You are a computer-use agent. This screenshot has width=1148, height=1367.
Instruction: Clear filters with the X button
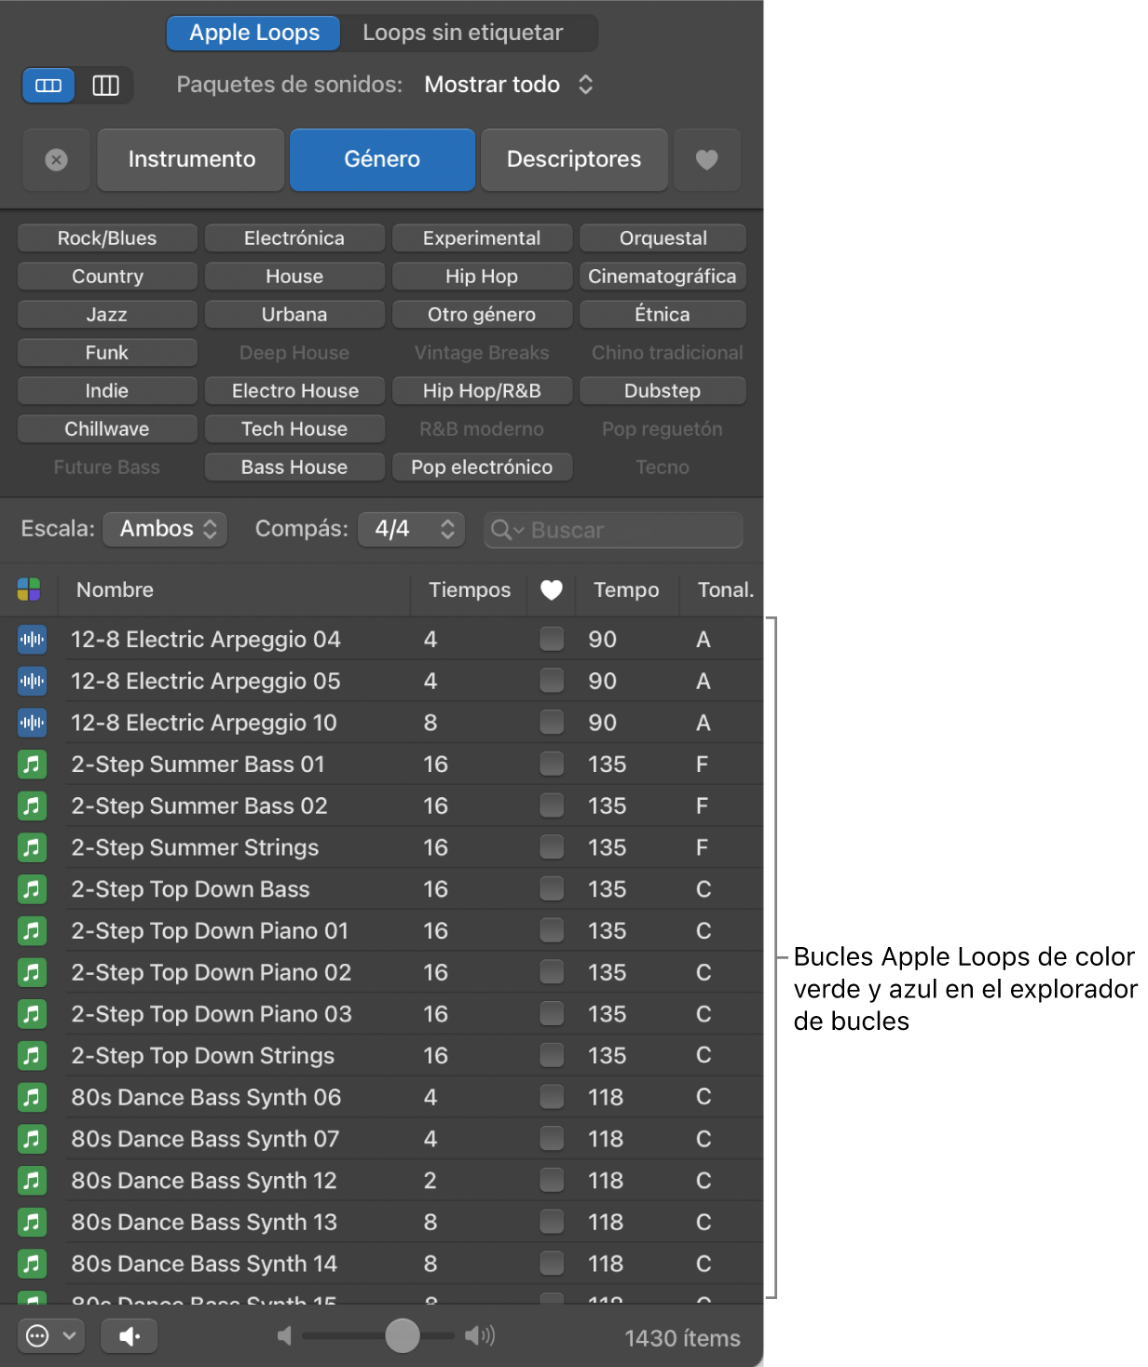click(x=57, y=160)
